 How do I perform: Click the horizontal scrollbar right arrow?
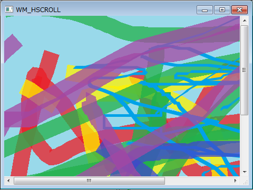tap(236, 181)
